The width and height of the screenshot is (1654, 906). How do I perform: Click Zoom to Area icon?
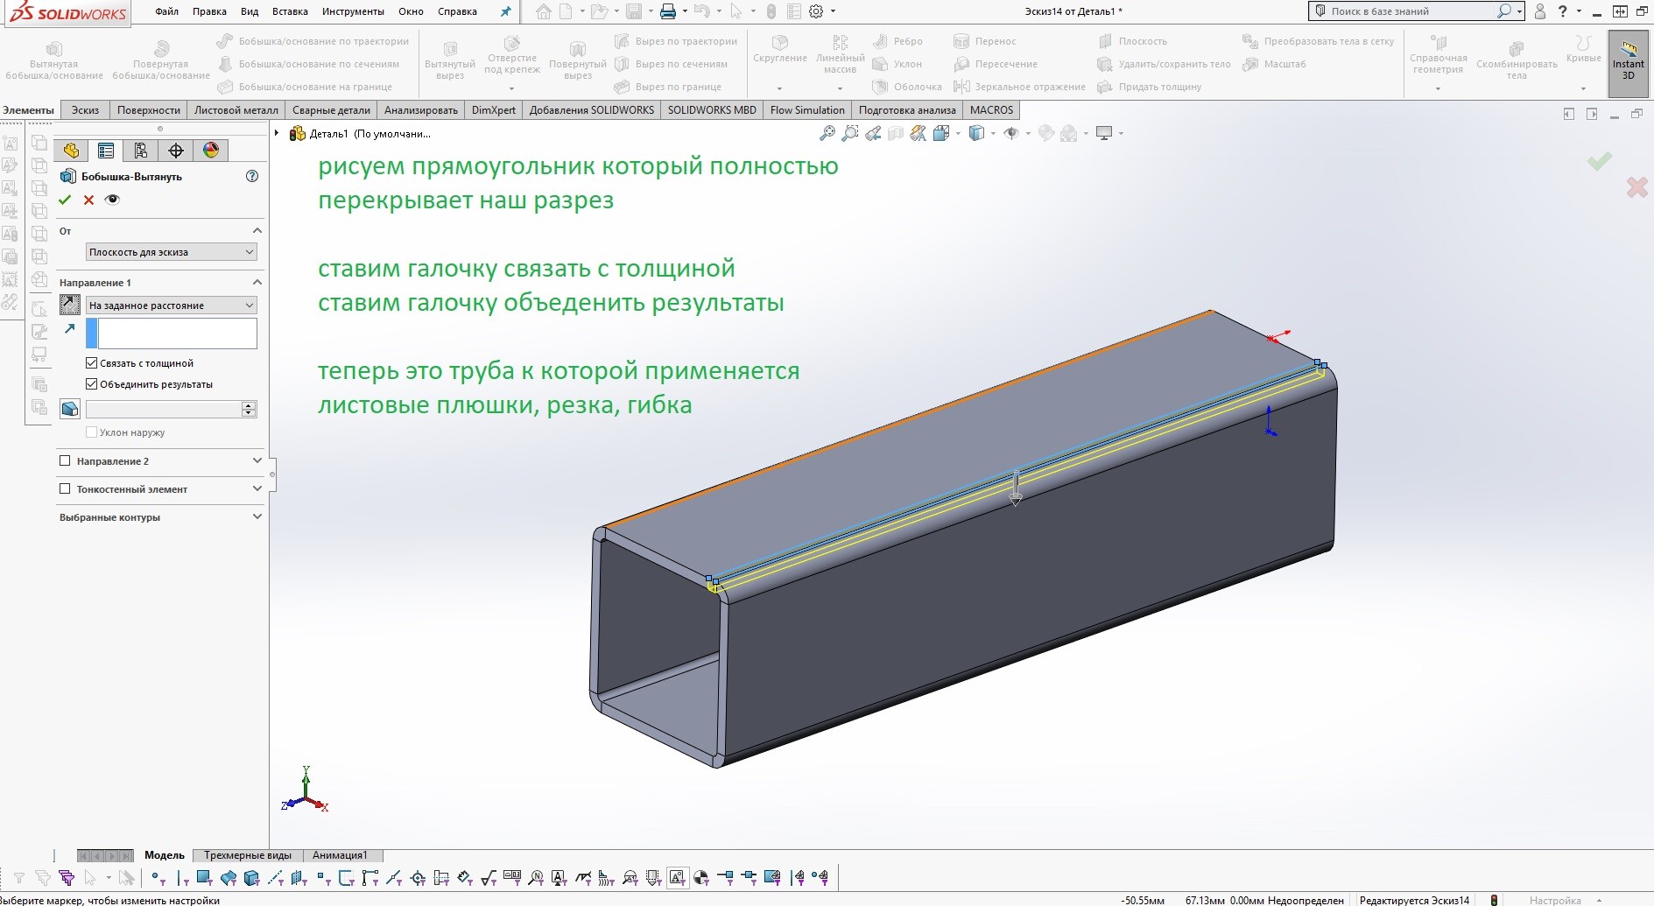[x=849, y=133]
